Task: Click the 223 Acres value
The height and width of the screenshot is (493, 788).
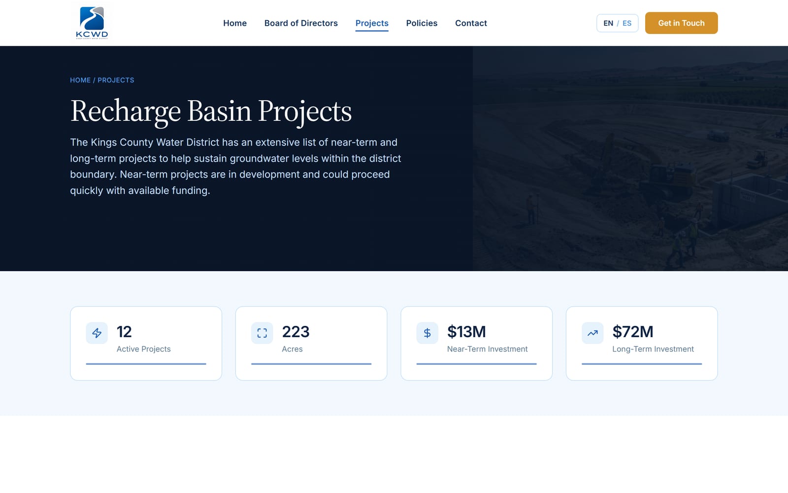Action: point(295,332)
